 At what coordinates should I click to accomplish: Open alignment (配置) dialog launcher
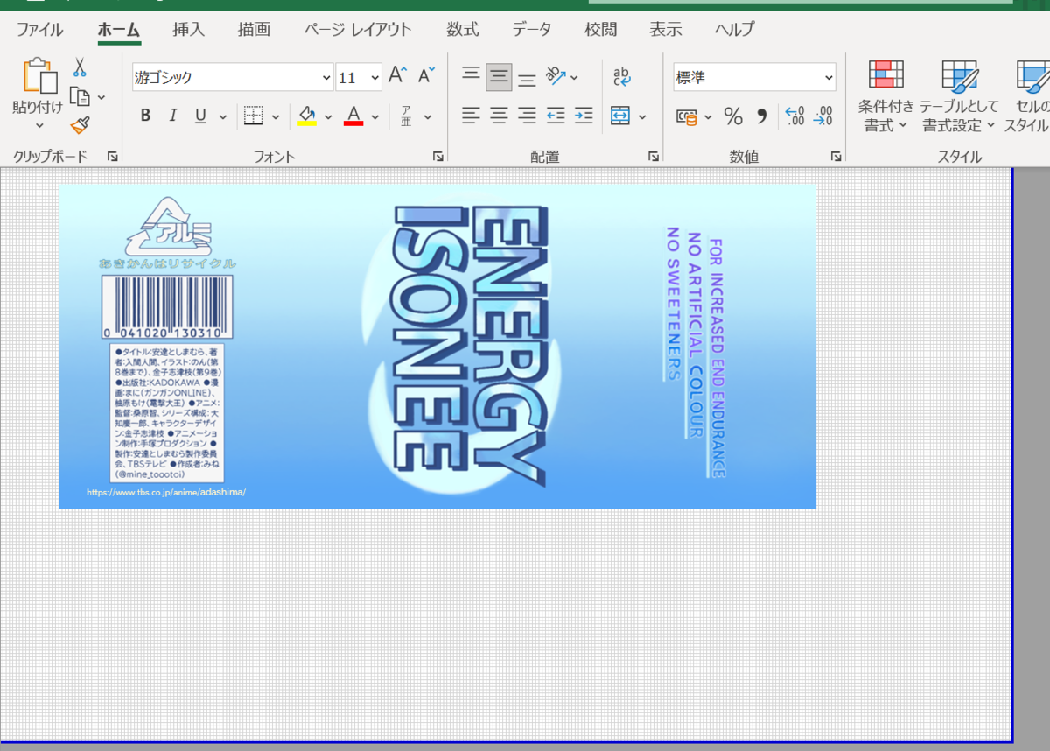(653, 157)
